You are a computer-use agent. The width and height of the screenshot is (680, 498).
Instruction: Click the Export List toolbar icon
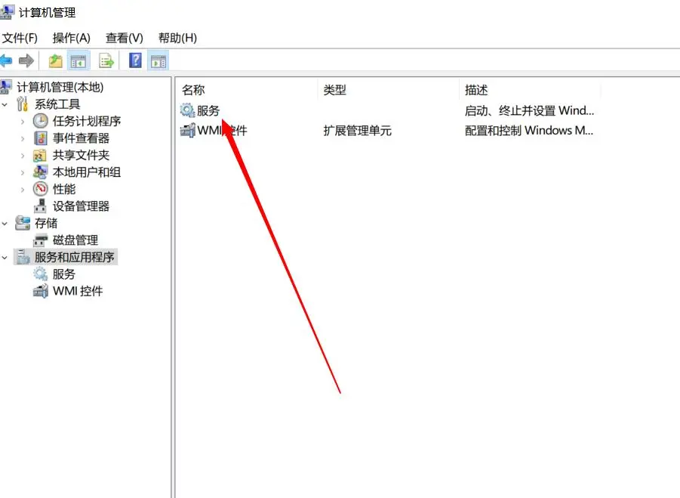(106, 60)
